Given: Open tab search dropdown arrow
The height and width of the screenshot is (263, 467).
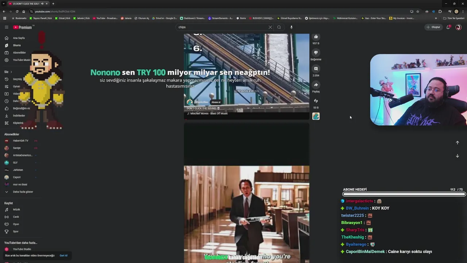Looking at the screenshot, I should tap(3, 4).
